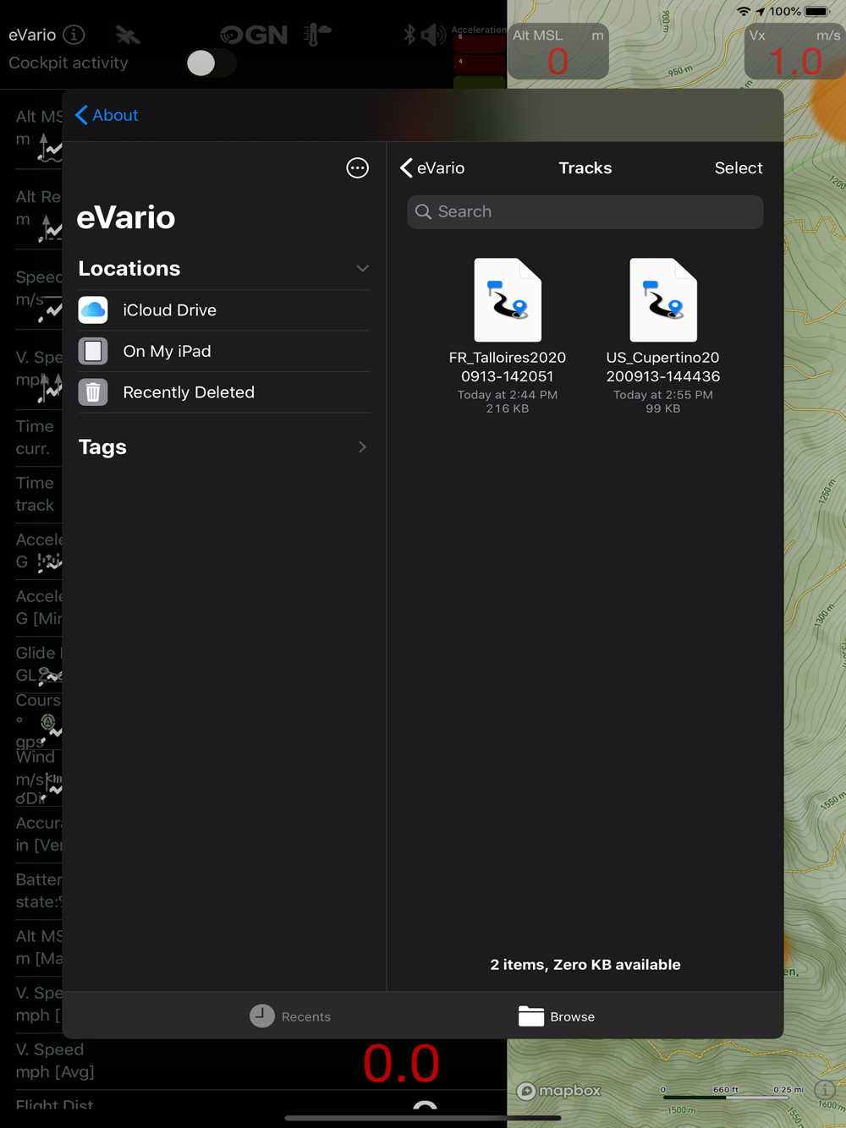Tap the Acceleration gauge indicator
The height and width of the screenshot is (1128, 846).
(479, 56)
